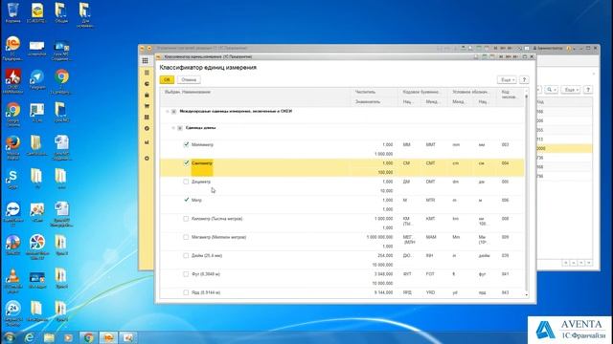The height and width of the screenshot is (344, 613).
Task: Check the Дюйм (25,4 мм) checkbox
Action: click(186, 256)
